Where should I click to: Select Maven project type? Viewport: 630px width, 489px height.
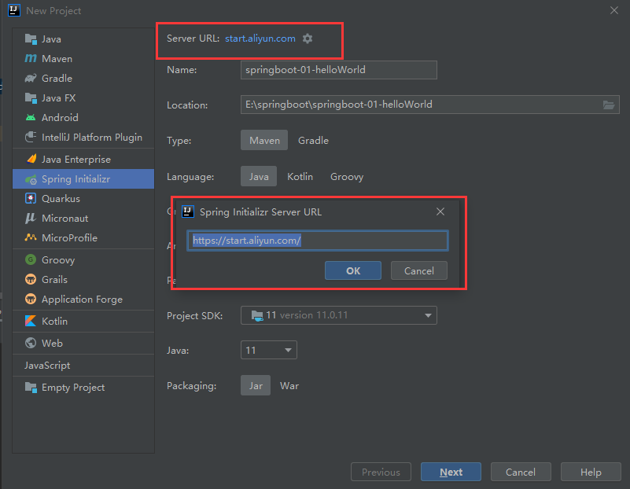coord(264,140)
